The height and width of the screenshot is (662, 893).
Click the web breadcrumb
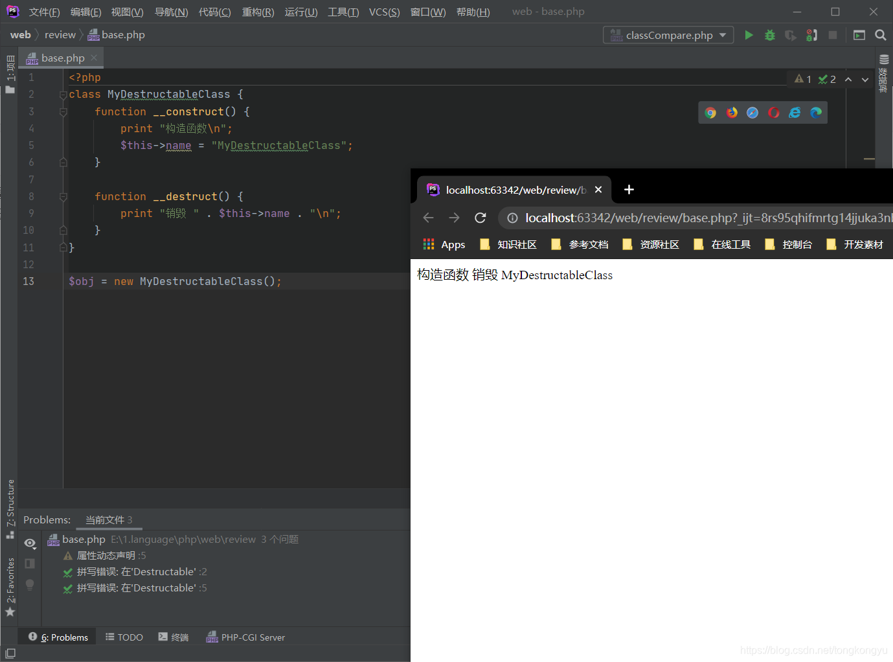[21, 35]
